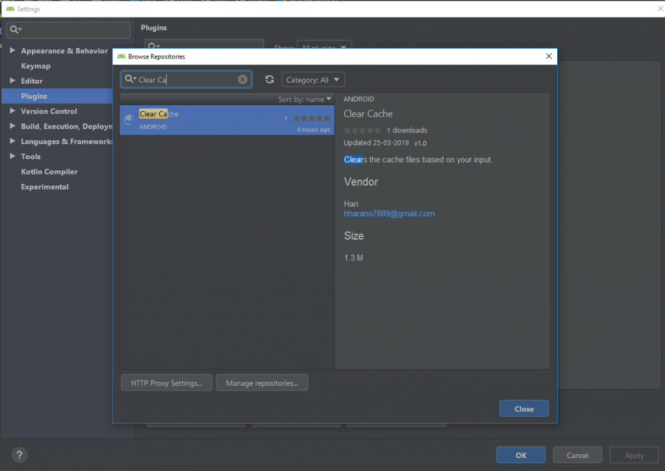Click the vendor name Hari
This screenshot has height=471, width=665.
click(351, 204)
